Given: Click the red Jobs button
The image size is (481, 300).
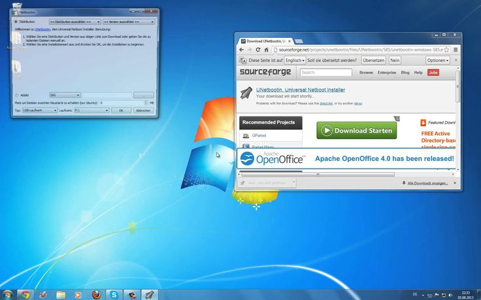Looking at the screenshot, I should (x=433, y=73).
